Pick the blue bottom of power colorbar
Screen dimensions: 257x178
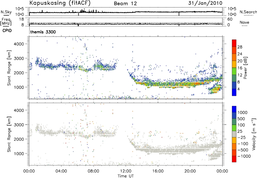[x=234, y=92]
